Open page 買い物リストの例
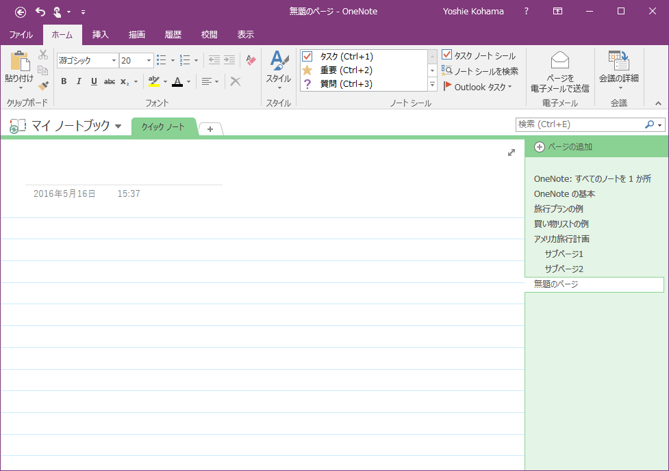669x471 pixels. 561,224
